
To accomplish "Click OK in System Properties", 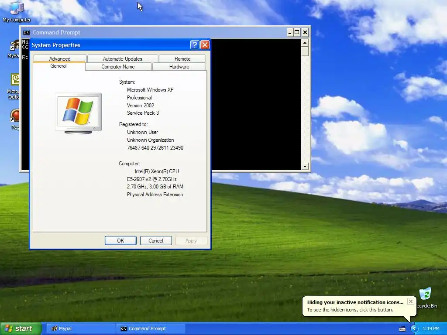I will (120, 241).
